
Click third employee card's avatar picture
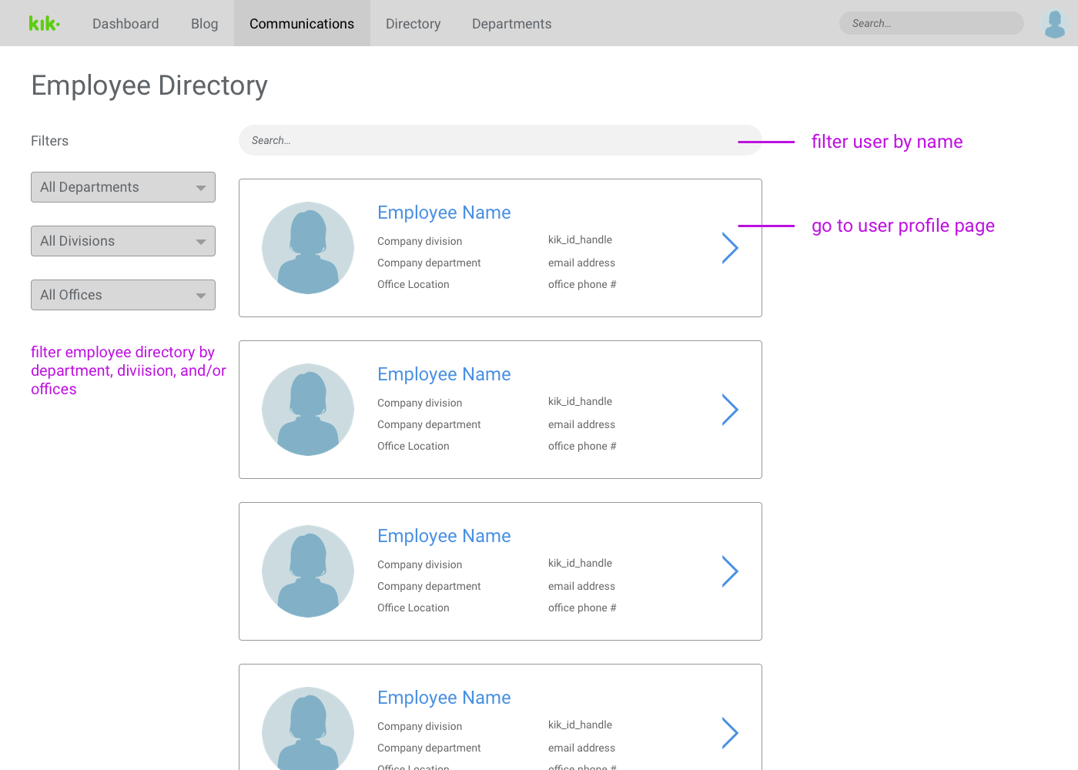308,571
